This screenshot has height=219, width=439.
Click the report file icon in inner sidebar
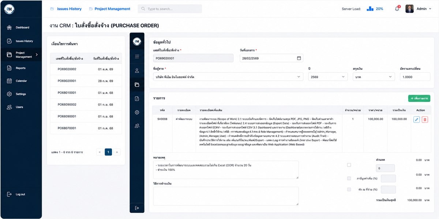[x=137, y=98]
